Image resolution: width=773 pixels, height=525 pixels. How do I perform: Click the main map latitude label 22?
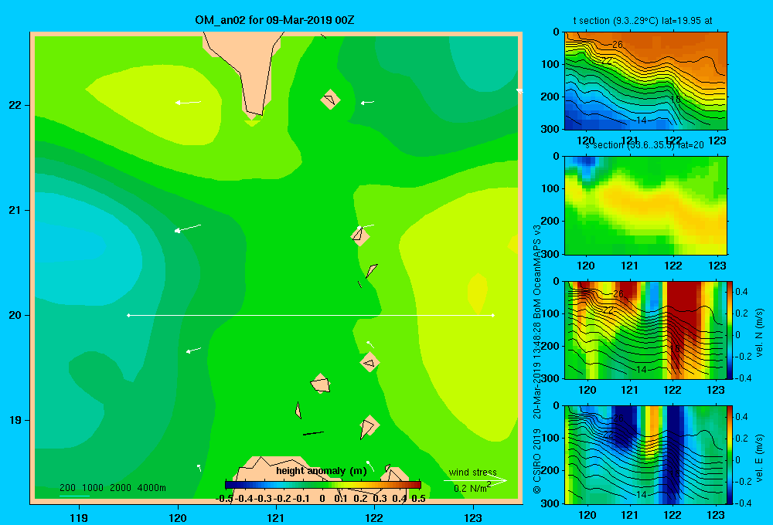click(15, 105)
